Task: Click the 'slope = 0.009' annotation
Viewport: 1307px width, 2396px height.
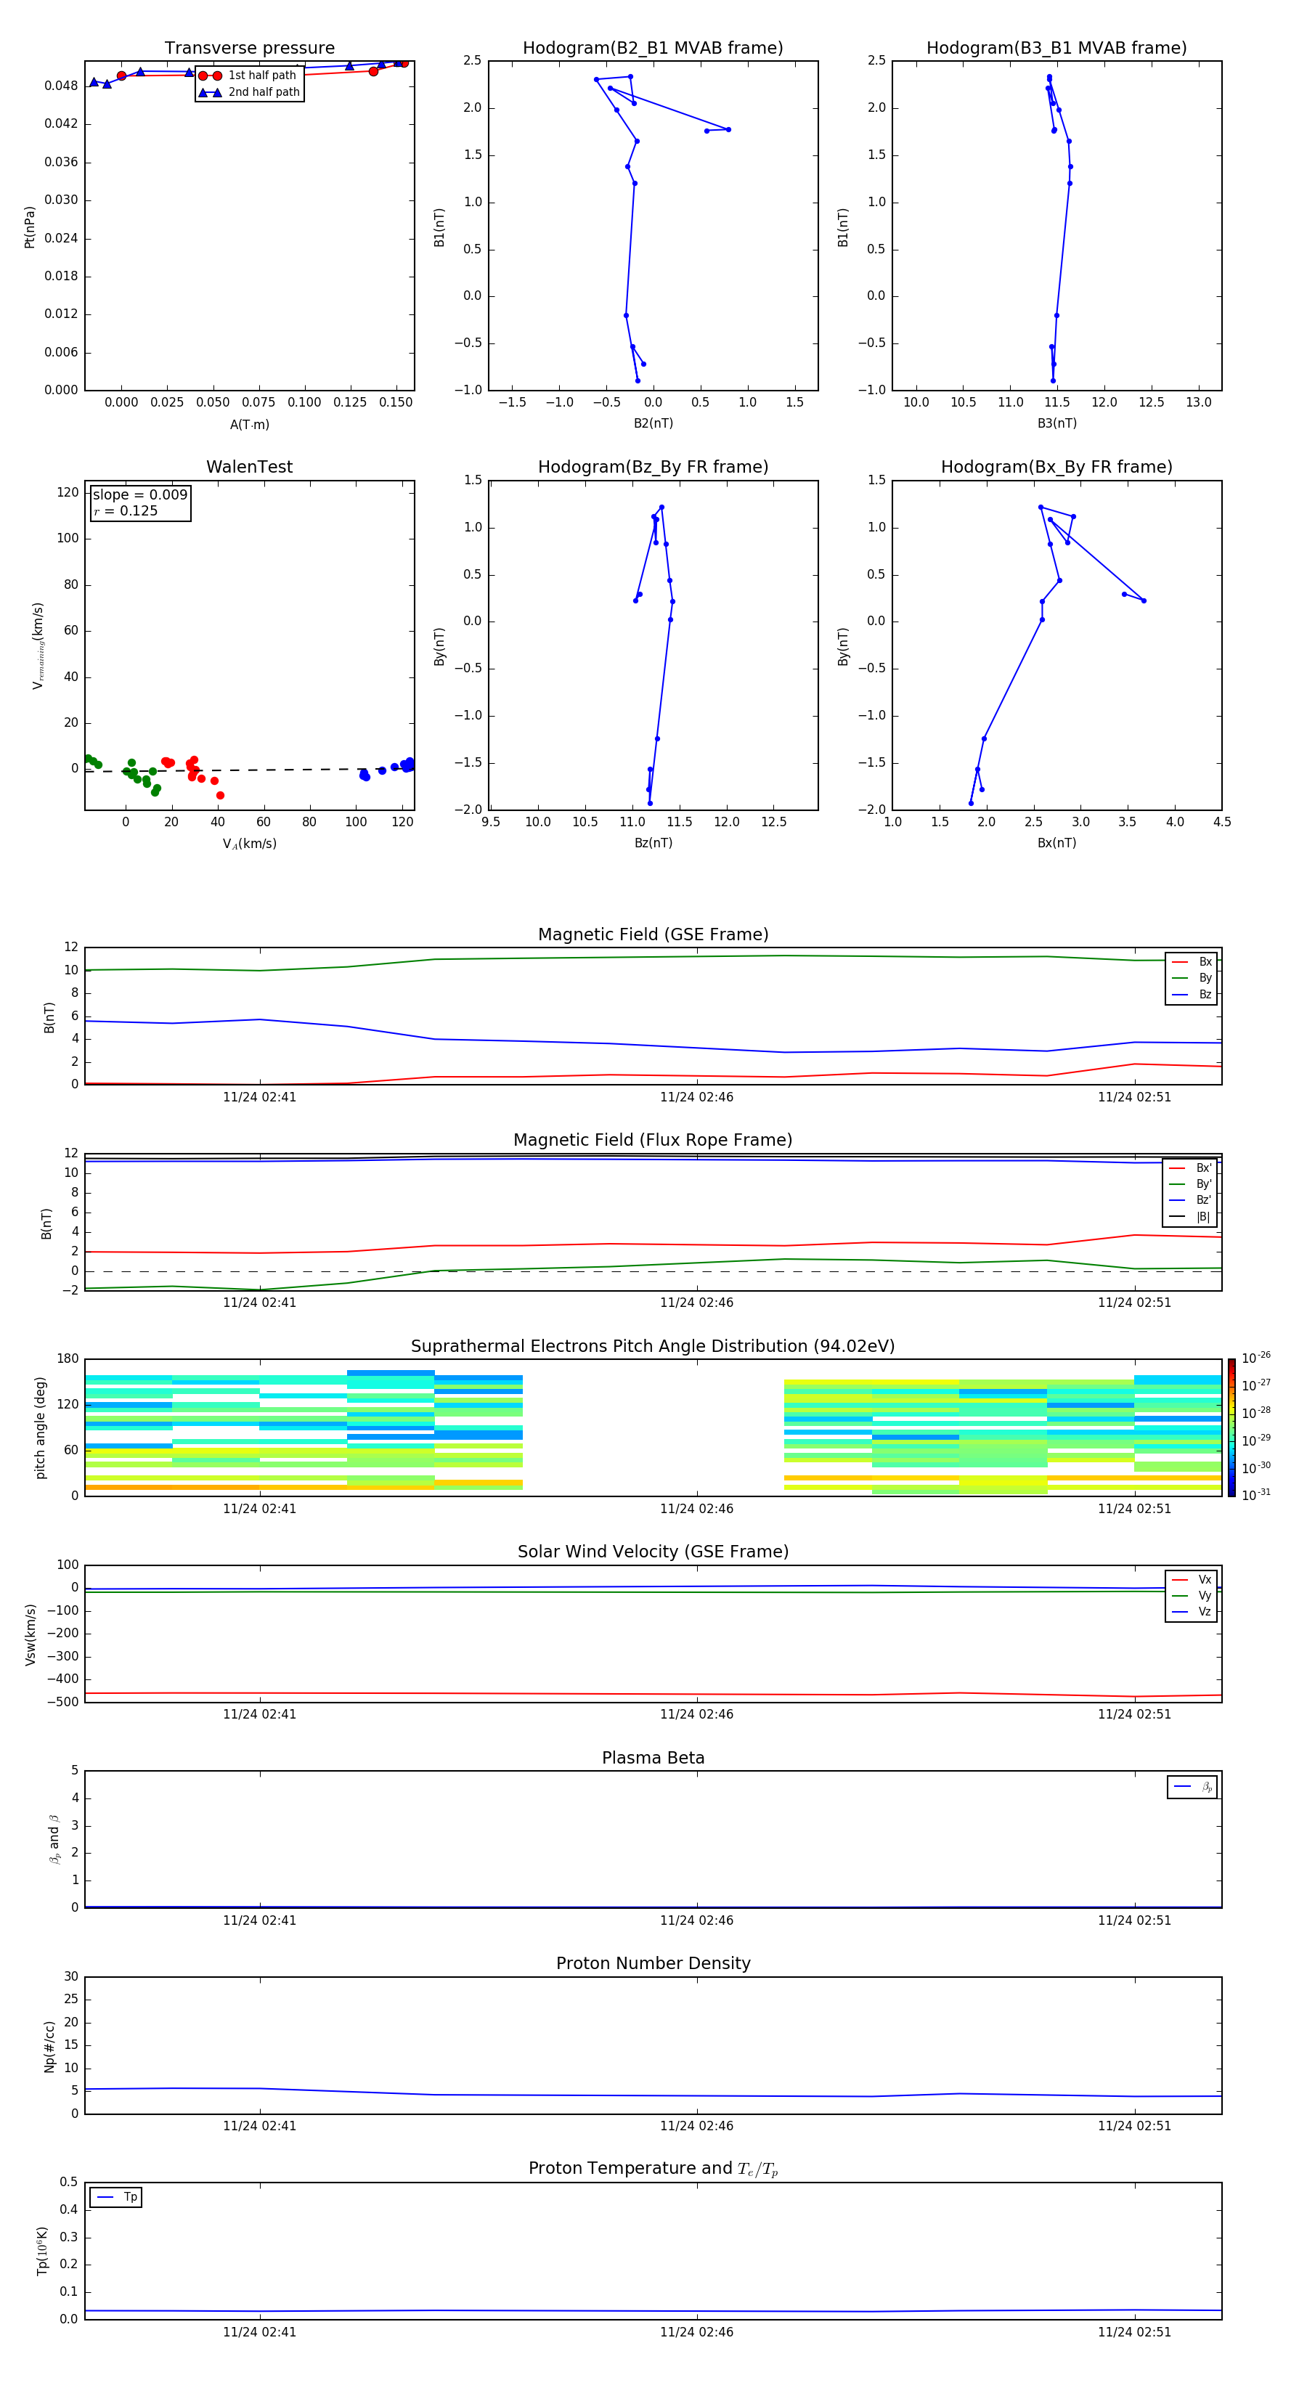Action: pos(139,495)
